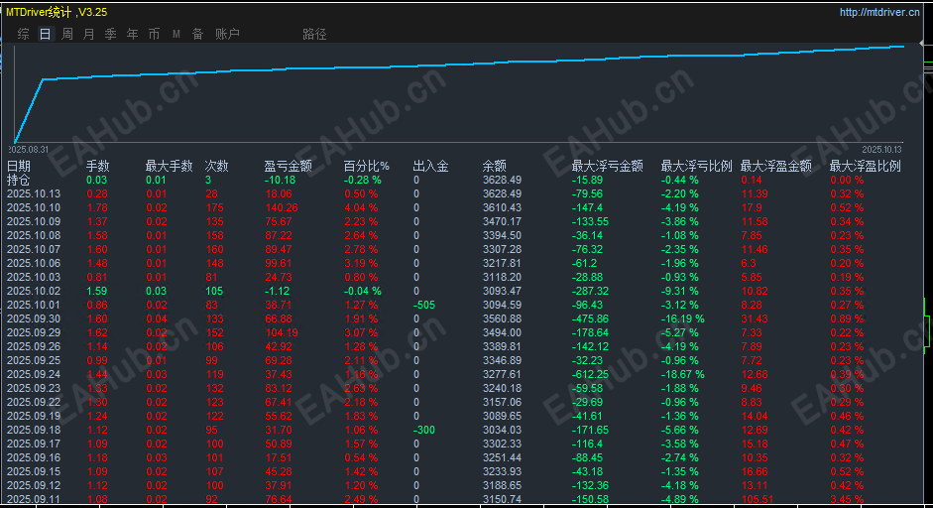The height and width of the screenshot is (508, 933).
Task: Select the 2025.10.07 date row
Action: pos(461,249)
